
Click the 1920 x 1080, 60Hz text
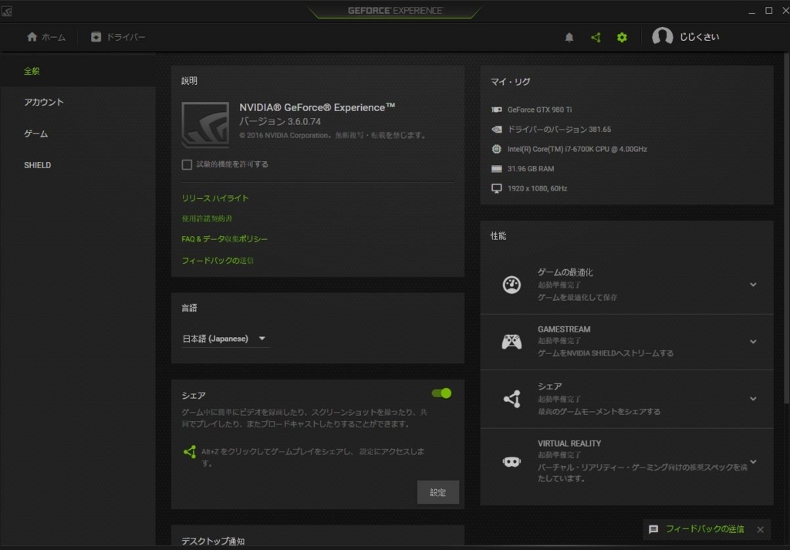coord(537,188)
